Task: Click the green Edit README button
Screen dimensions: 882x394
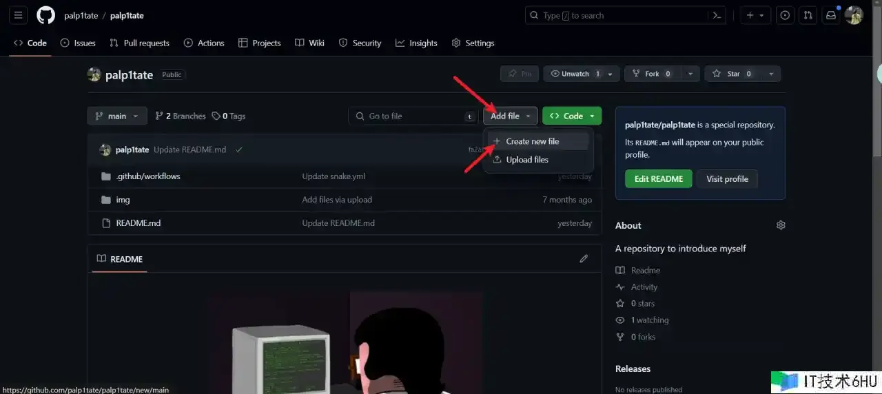Action: point(658,178)
